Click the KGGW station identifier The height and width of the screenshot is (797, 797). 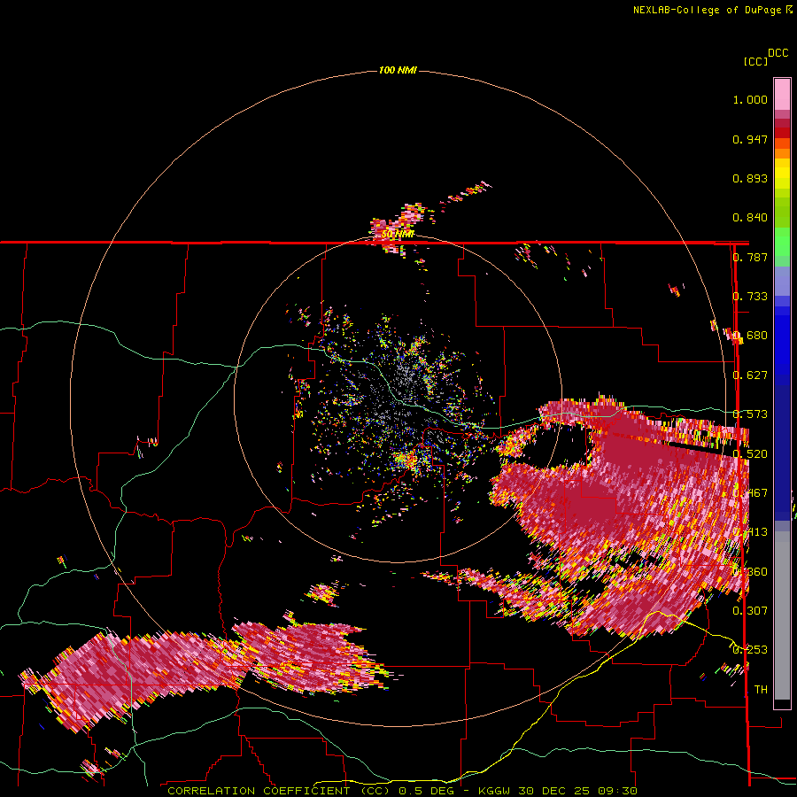496,791
